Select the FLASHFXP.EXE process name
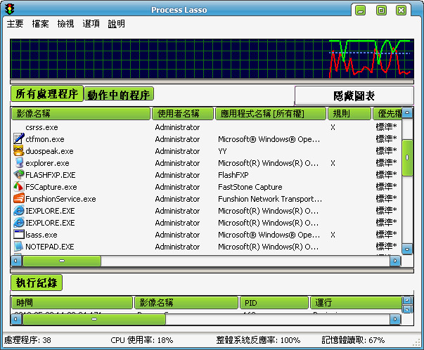This screenshot has height=350, width=424. click(51, 175)
